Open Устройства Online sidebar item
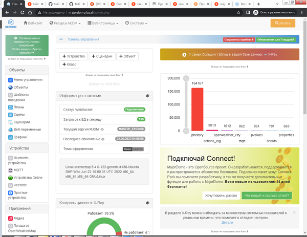The height and width of the screenshot is (237, 307). point(25,178)
